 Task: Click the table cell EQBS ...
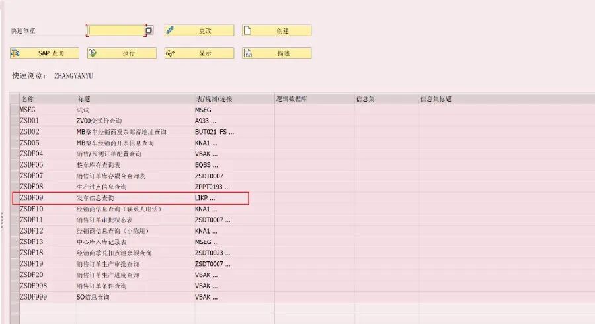pyautogui.click(x=206, y=165)
